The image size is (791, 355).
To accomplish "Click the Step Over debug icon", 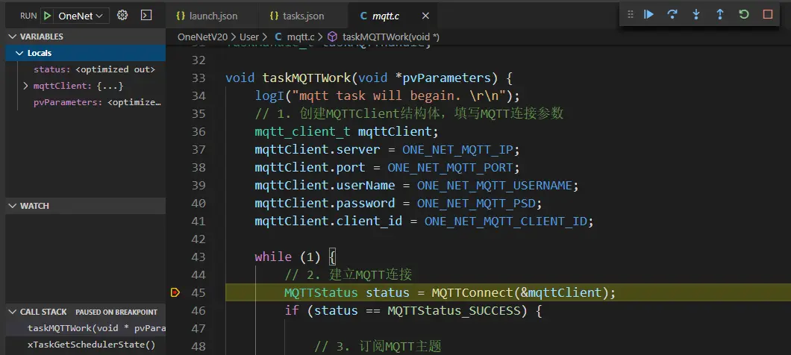I will (672, 14).
